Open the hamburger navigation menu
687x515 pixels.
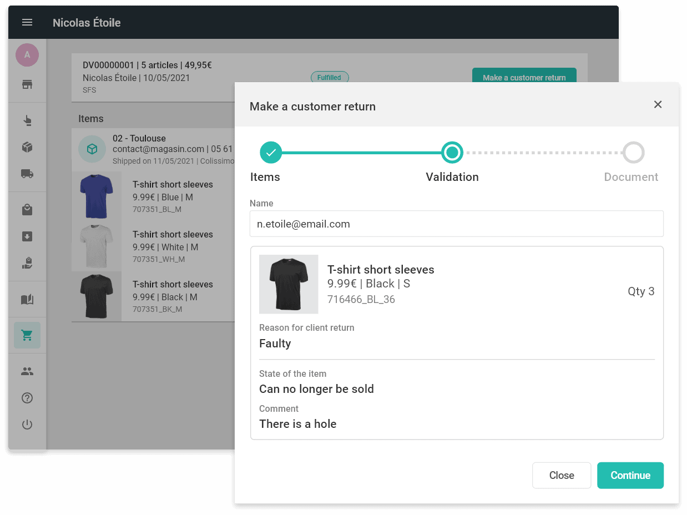[27, 22]
